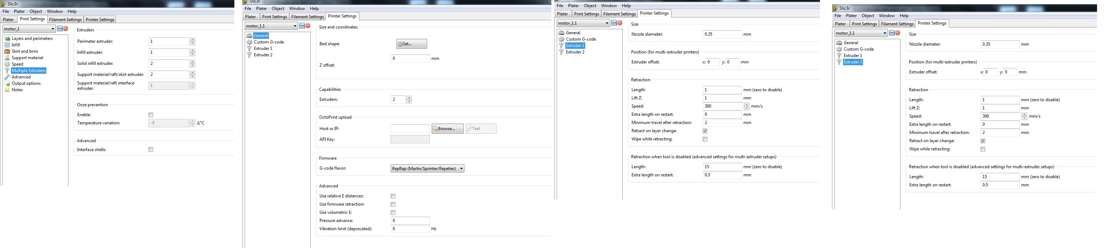Open the G-code flavor dropdown
The height and width of the screenshot is (248, 1107).
(x=427, y=169)
